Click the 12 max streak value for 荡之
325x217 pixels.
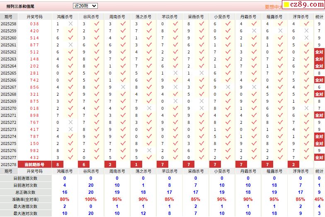[143, 213]
